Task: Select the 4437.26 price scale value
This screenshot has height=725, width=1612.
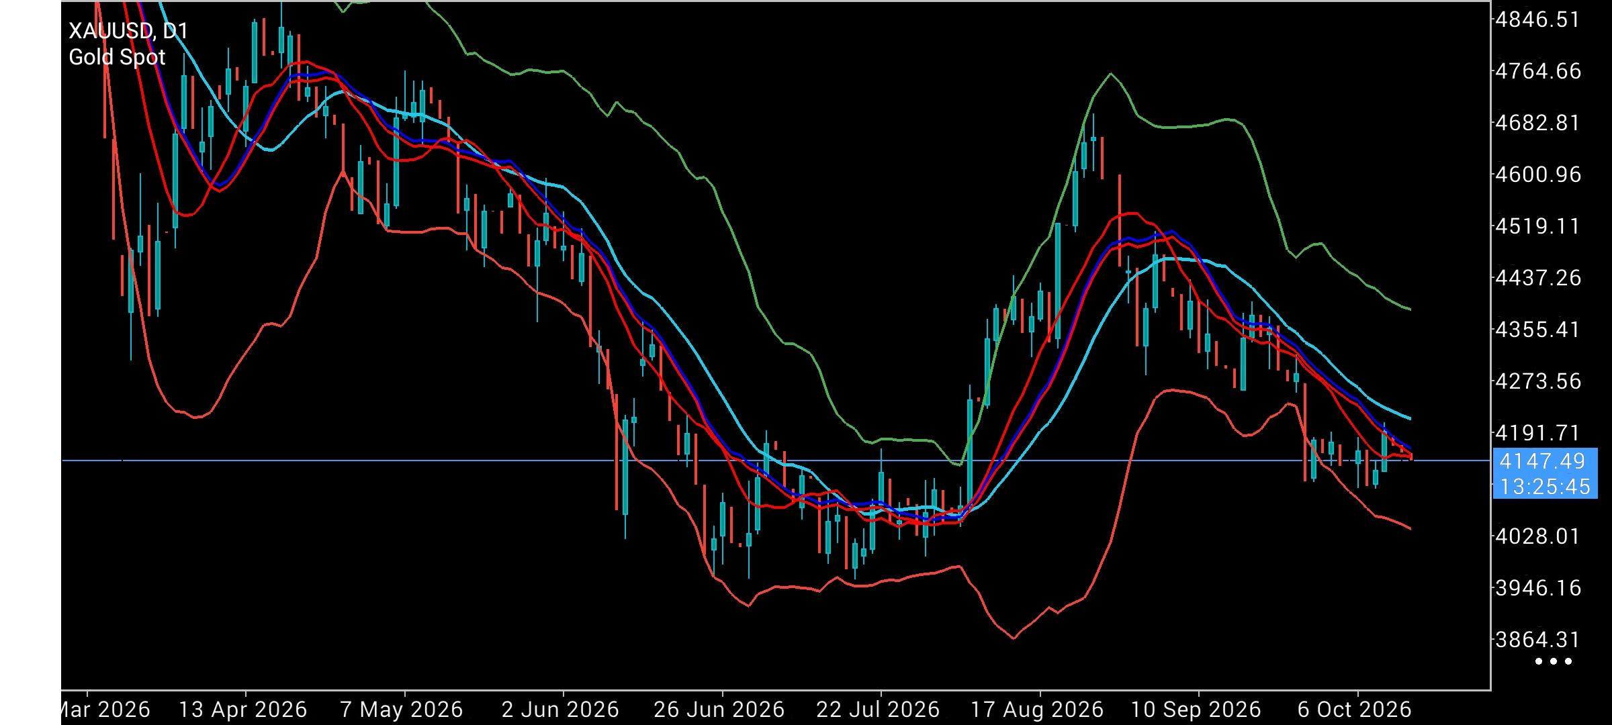Action: pyautogui.click(x=1538, y=278)
